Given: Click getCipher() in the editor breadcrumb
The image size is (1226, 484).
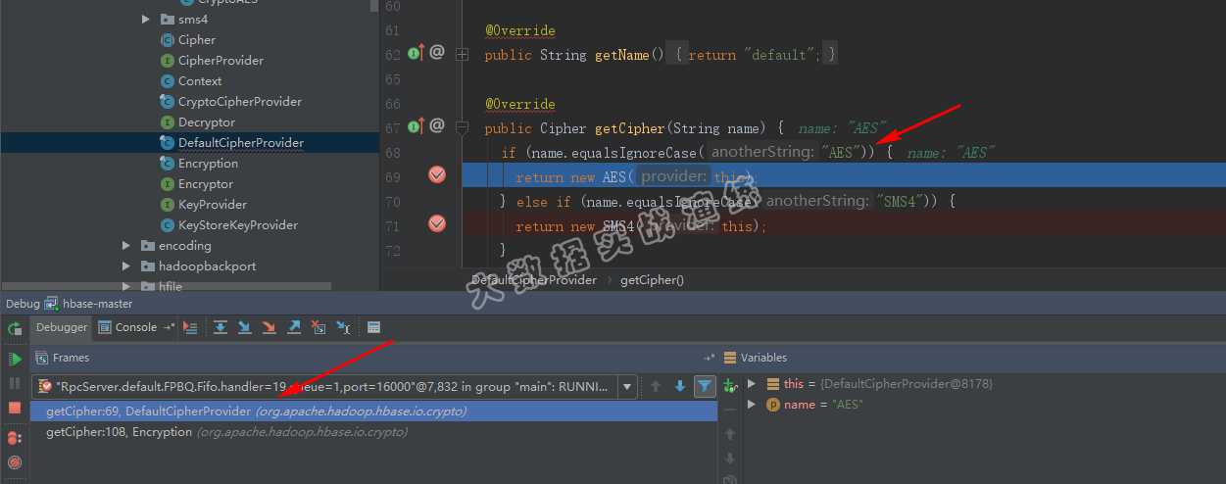Looking at the screenshot, I should pyautogui.click(x=652, y=280).
